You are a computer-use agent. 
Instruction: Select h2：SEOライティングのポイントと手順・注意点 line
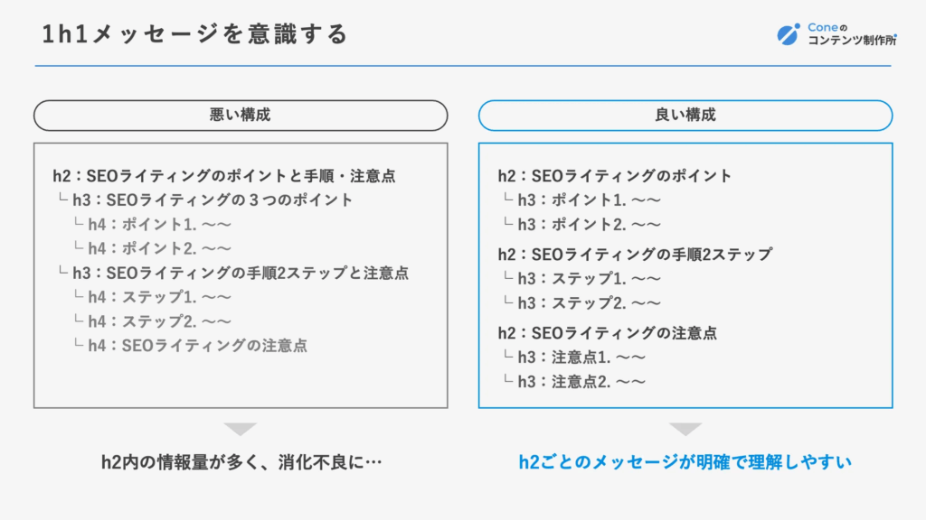(224, 176)
